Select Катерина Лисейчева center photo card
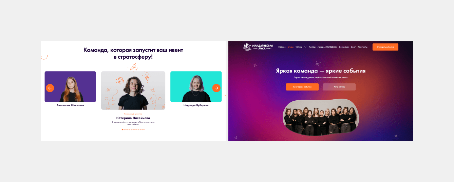This screenshot has width=454, height=182. pos(133,90)
